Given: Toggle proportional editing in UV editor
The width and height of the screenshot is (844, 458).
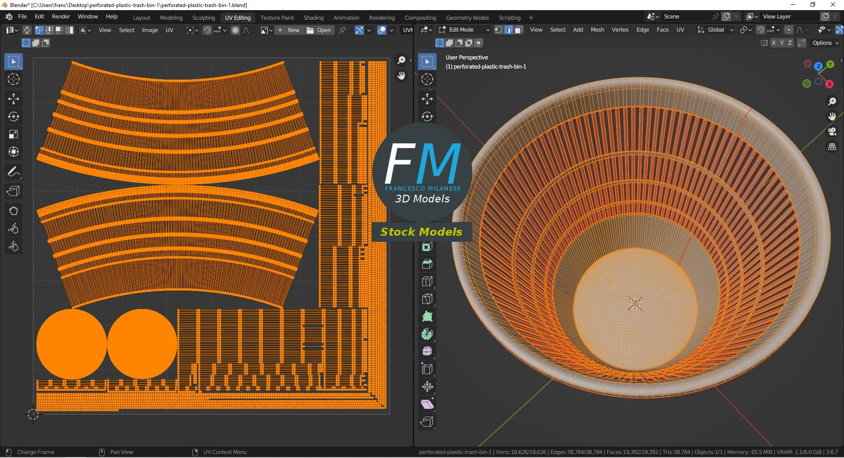Looking at the screenshot, I should pyautogui.click(x=236, y=30).
